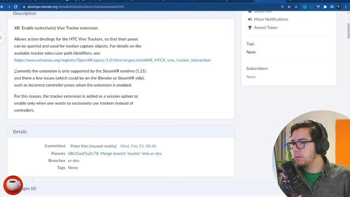Open the Chrome three-dot menu
The height and width of the screenshot is (197, 350).
click(x=346, y=7)
